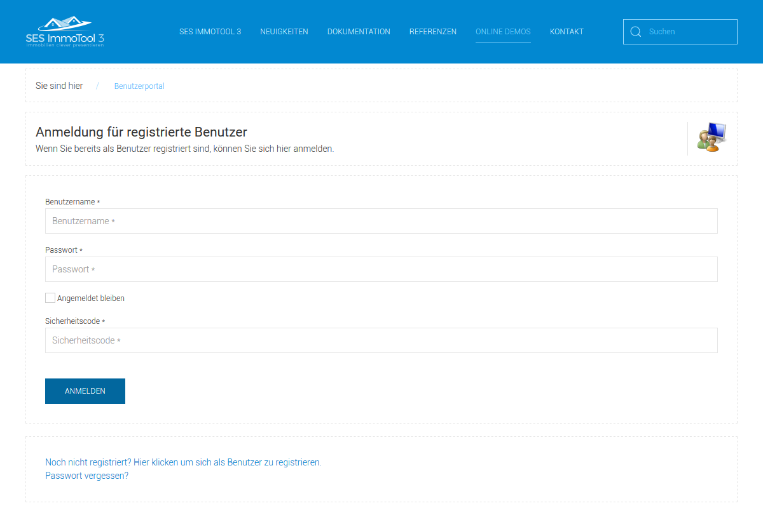Click the Passwort vergessen link

click(x=86, y=475)
